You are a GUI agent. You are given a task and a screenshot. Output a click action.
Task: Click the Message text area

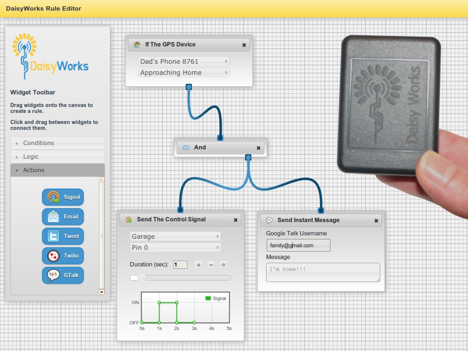click(323, 272)
